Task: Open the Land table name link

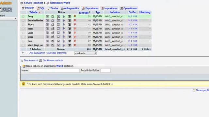Action: [x=30, y=33]
